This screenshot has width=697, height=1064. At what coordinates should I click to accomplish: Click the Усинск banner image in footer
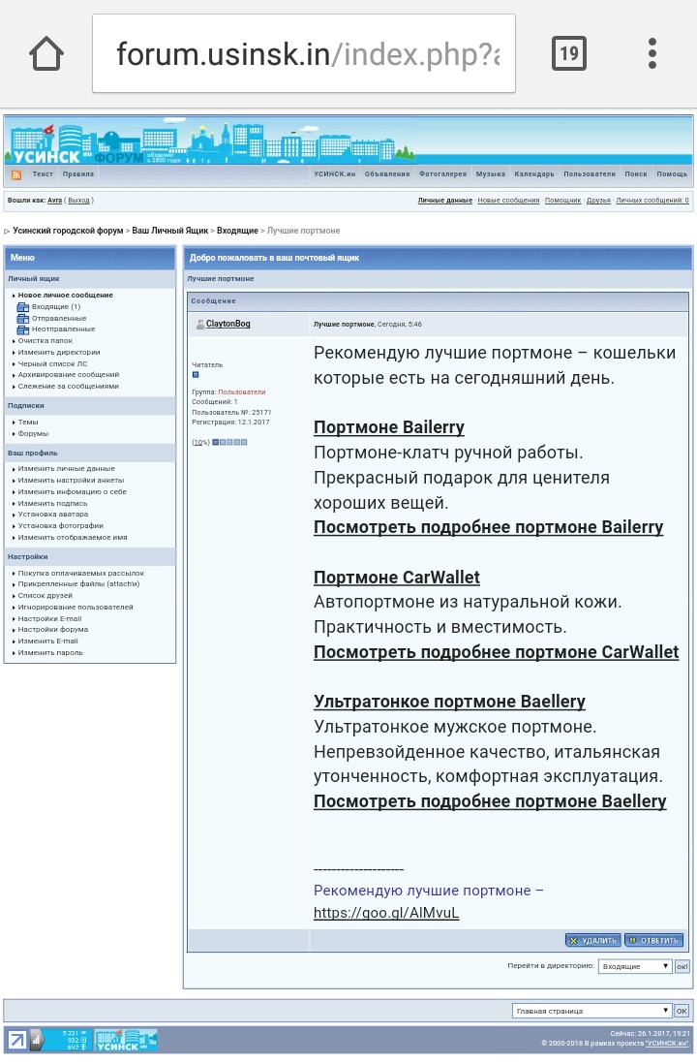126,1040
